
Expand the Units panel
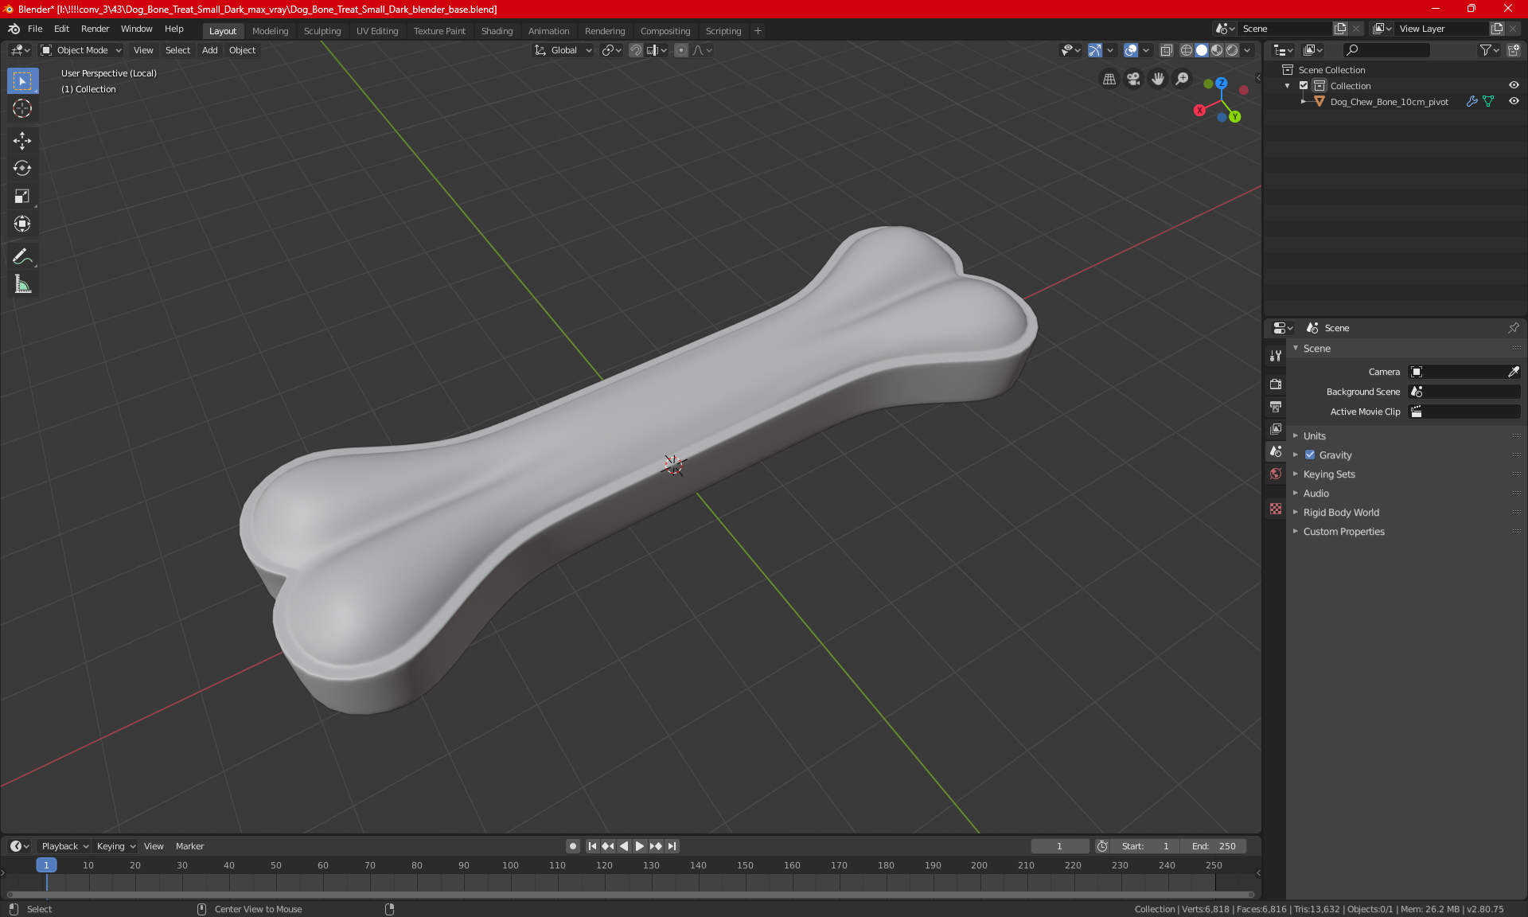coord(1315,436)
